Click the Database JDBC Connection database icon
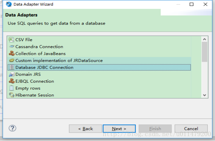Viewport: 215px width, 141px height. coord(12,67)
